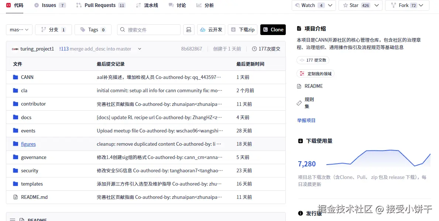Viewport: 439px width, 221px height.
Task: Open the contributor folder
Action: click(33, 104)
